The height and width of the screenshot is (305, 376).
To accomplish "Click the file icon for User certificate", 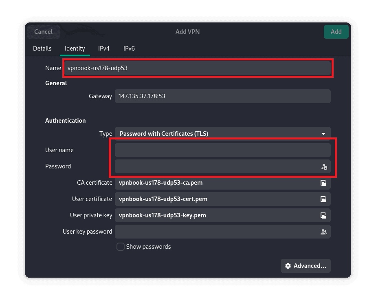I will pyautogui.click(x=323, y=199).
